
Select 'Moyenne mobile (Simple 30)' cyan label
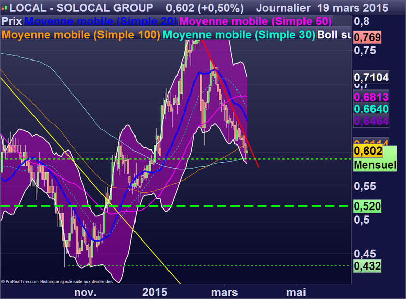239,35
